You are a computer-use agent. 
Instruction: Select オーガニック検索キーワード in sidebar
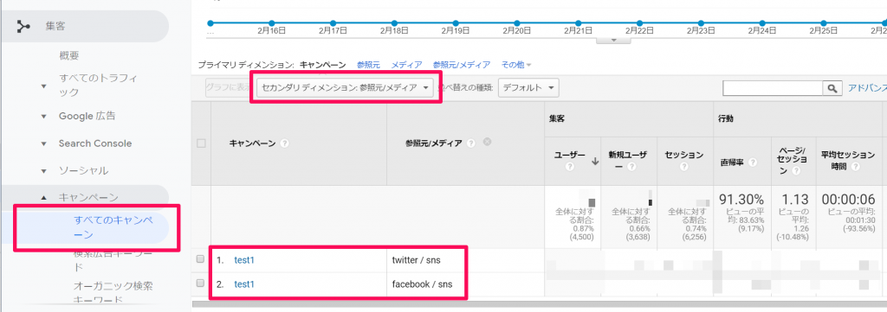pos(113,293)
